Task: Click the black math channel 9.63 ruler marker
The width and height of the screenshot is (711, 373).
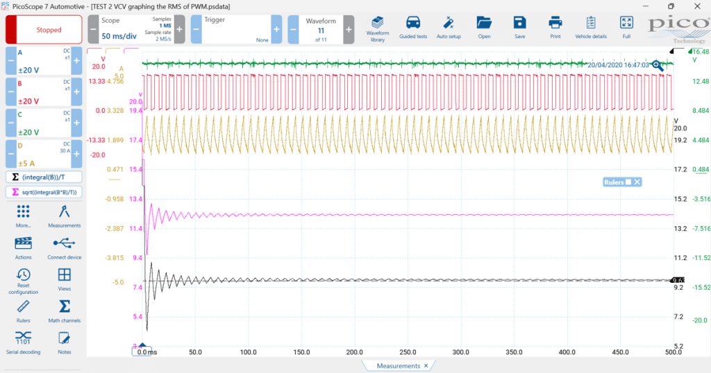Action: click(x=678, y=280)
